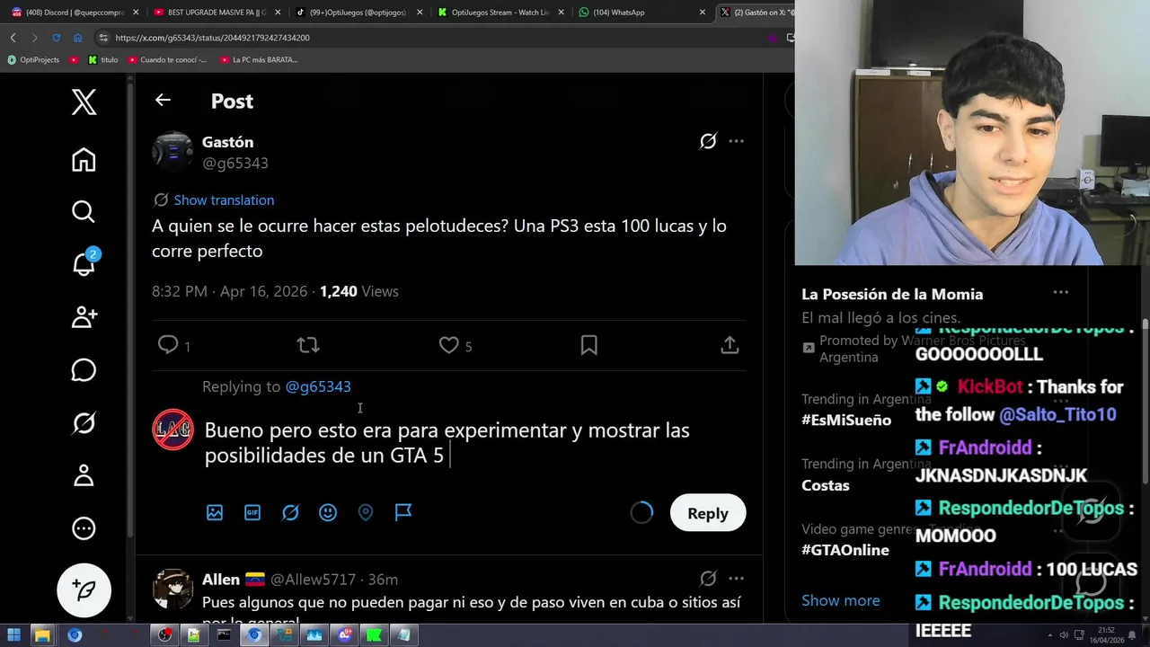
Task: Click the round compose post button
Action: 84,589
